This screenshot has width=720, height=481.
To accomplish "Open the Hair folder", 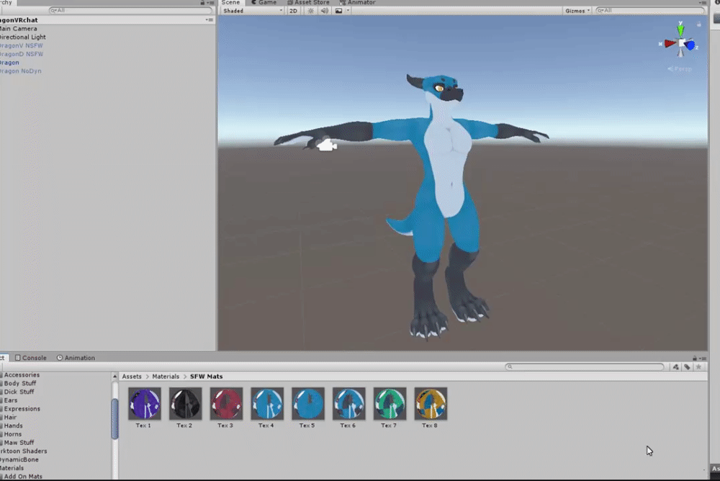I will pyautogui.click(x=10, y=417).
